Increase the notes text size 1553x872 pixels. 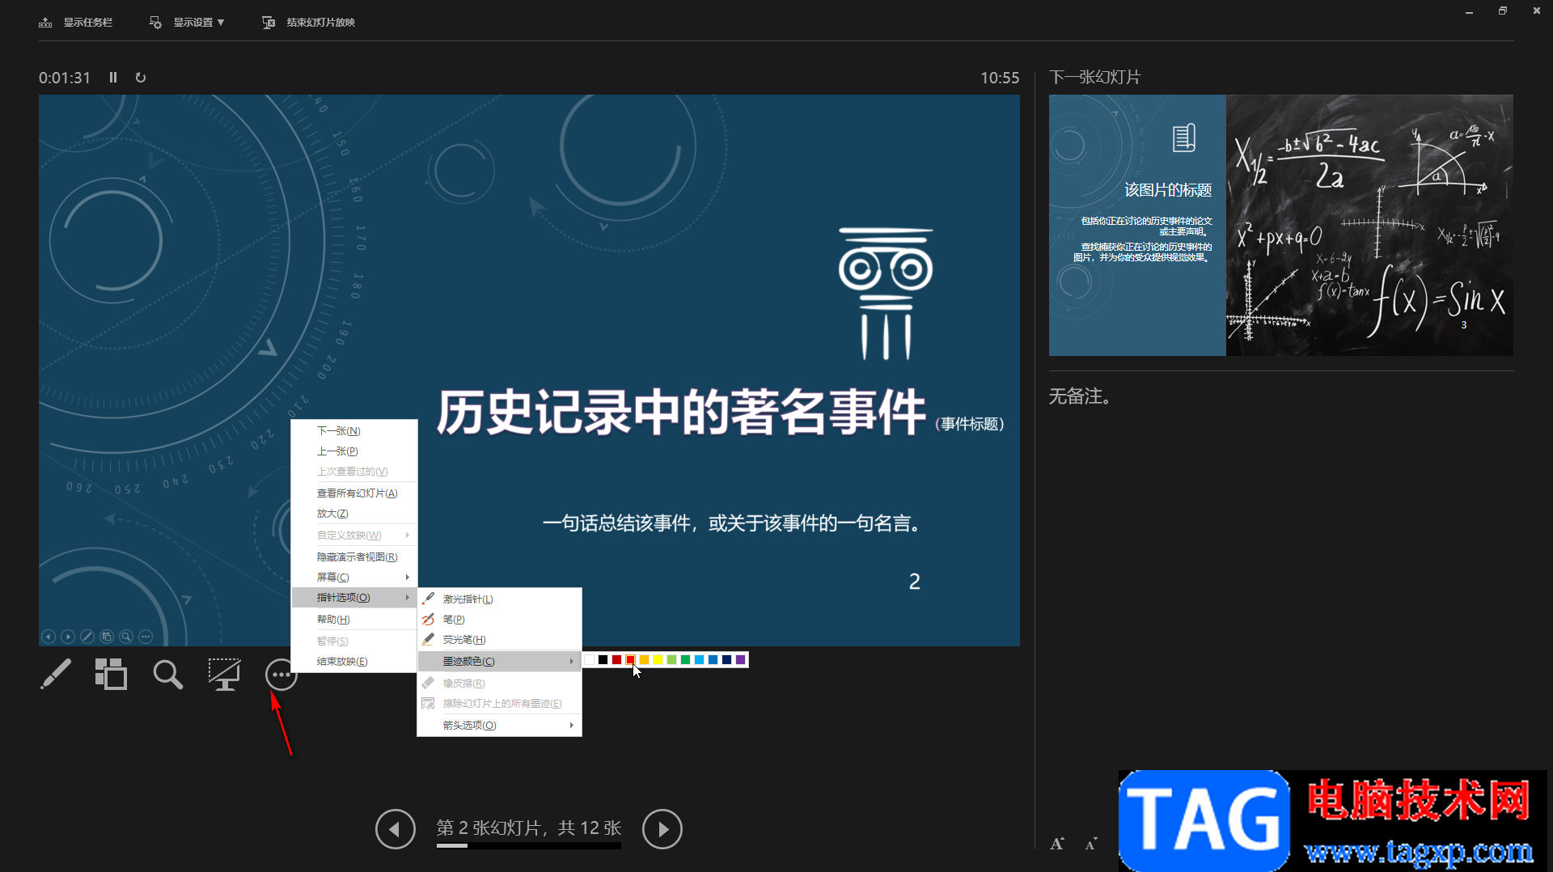pos(1057,844)
